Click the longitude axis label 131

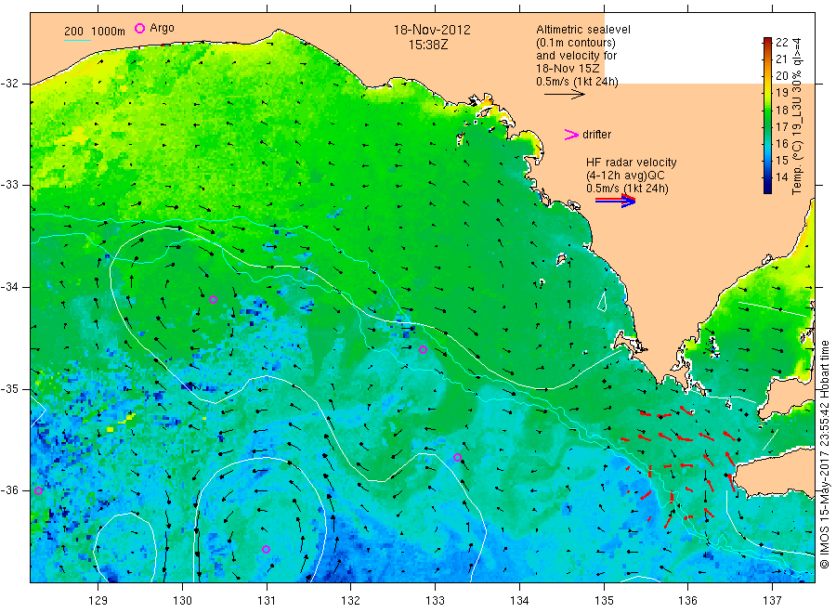[x=267, y=600]
